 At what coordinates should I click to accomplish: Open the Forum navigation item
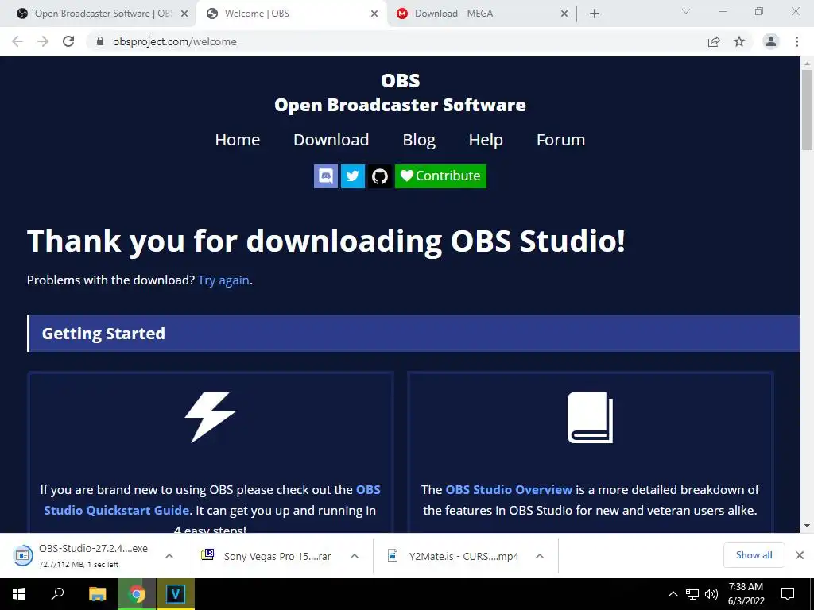560,140
